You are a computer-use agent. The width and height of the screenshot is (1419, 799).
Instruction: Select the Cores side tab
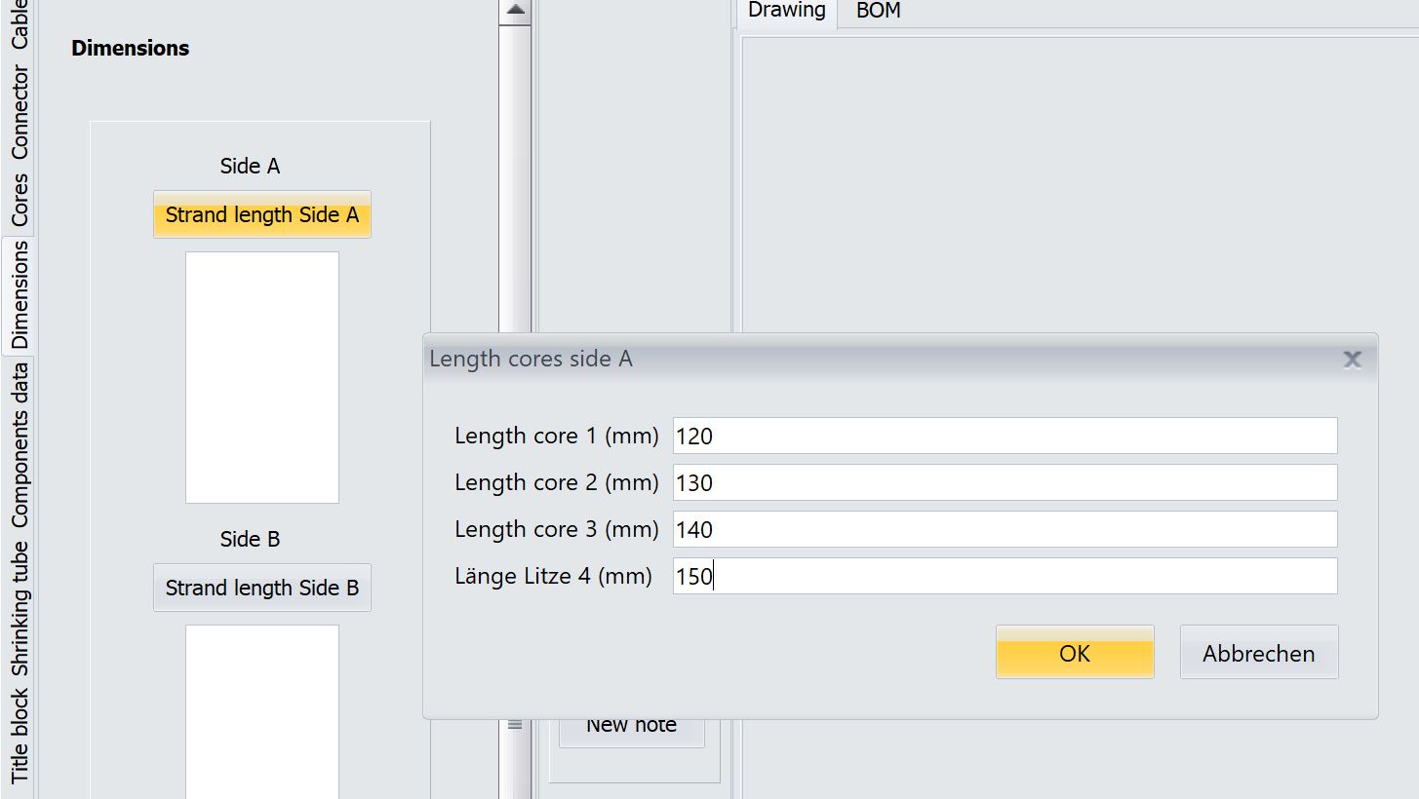19,201
